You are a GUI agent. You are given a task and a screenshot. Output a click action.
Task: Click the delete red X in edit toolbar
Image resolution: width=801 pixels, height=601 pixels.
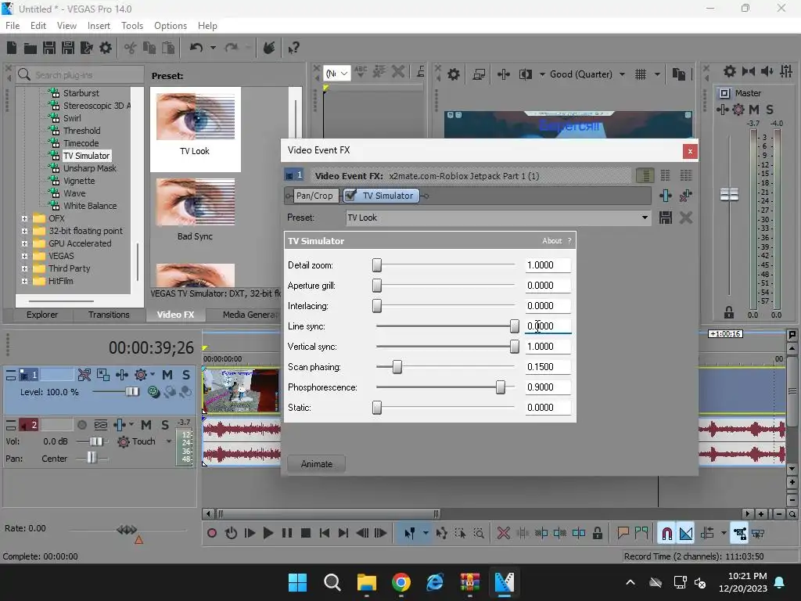point(503,534)
